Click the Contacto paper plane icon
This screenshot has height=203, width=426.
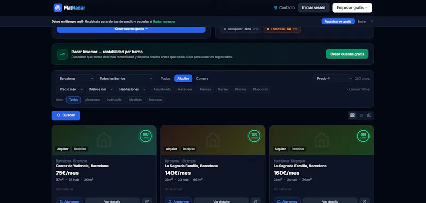pyautogui.click(x=275, y=7)
